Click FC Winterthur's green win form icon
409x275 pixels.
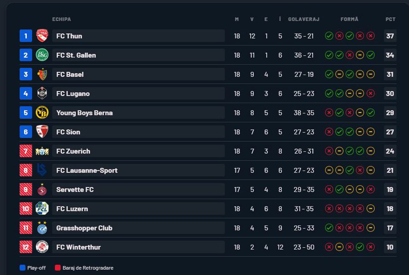tap(360, 247)
